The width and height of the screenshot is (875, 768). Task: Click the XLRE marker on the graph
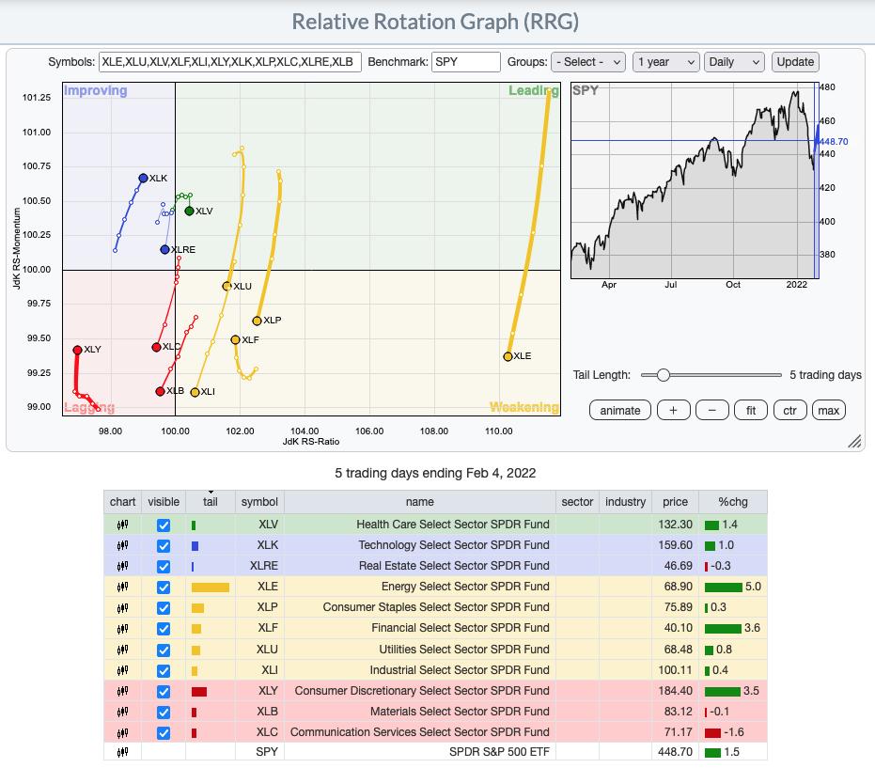[164, 249]
